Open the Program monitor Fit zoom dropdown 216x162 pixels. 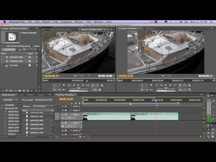click(x=166, y=76)
